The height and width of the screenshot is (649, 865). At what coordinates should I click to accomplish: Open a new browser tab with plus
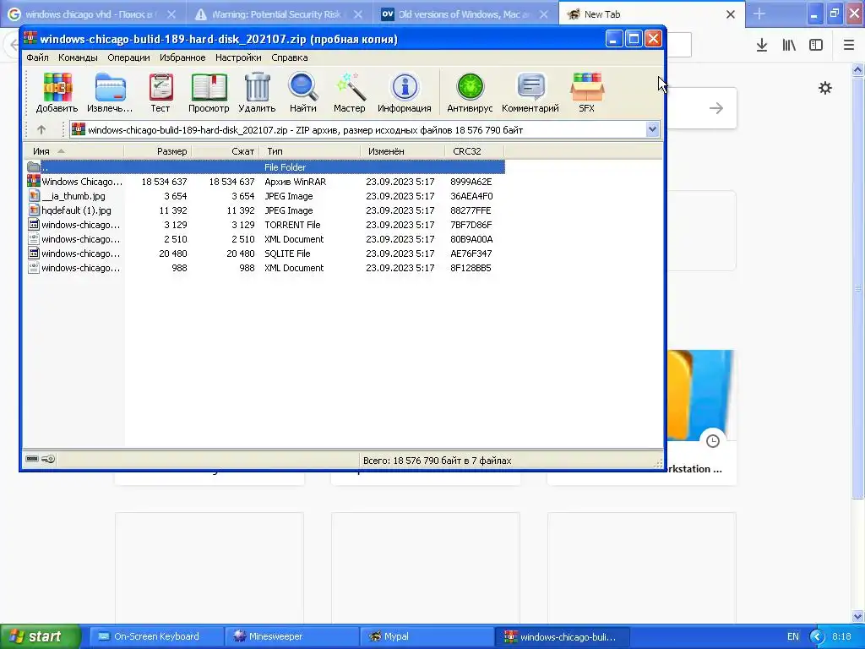759,14
